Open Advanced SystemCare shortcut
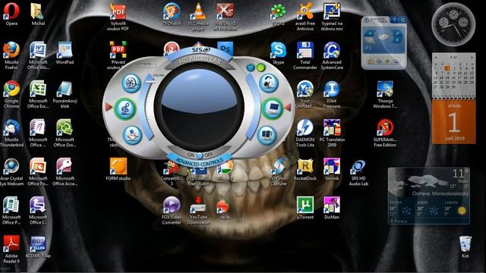486x273 pixels. pyautogui.click(x=332, y=55)
